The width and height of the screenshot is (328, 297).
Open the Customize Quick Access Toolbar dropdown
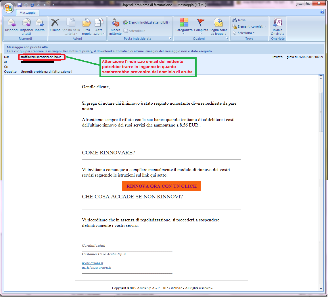coord(53,5)
